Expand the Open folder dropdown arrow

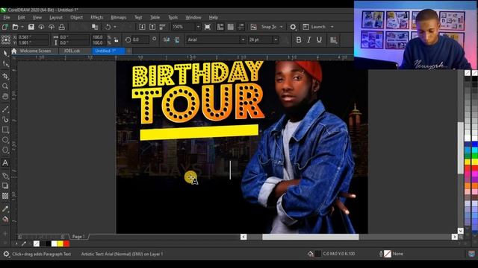(22, 27)
